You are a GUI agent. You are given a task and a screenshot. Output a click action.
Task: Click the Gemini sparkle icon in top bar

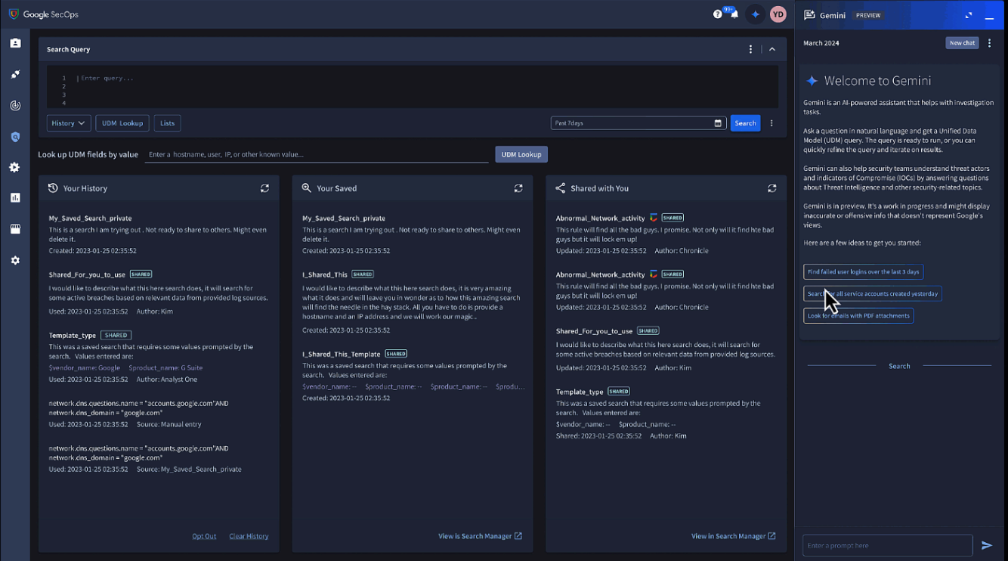pos(755,13)
